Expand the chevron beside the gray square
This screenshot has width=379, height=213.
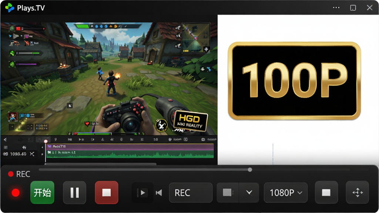[249, 193]
